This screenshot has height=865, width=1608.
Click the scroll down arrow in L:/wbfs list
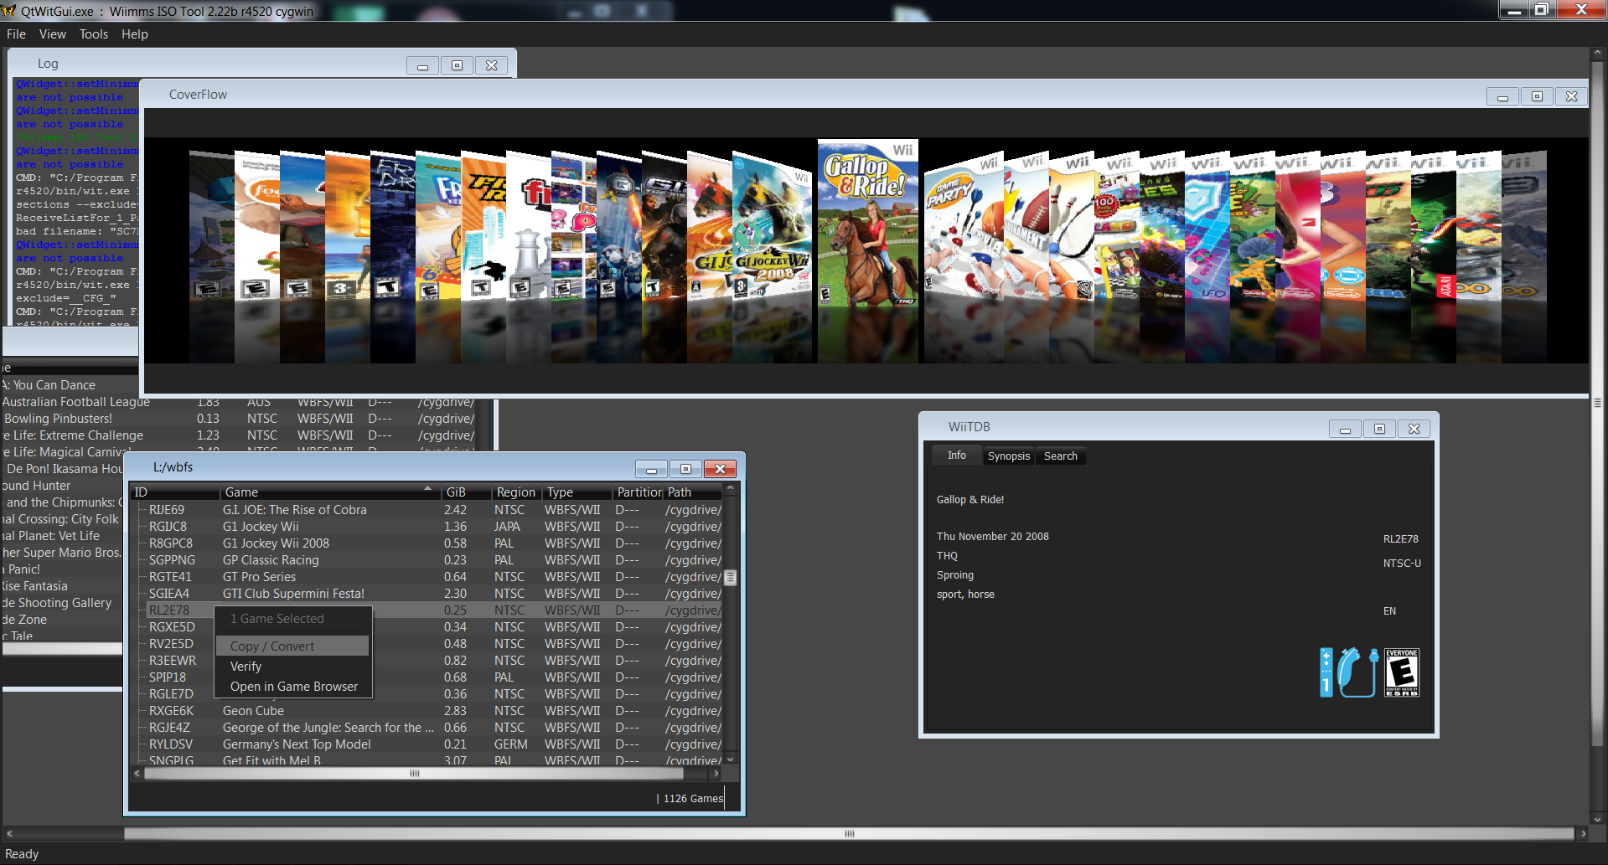[731, 759]
